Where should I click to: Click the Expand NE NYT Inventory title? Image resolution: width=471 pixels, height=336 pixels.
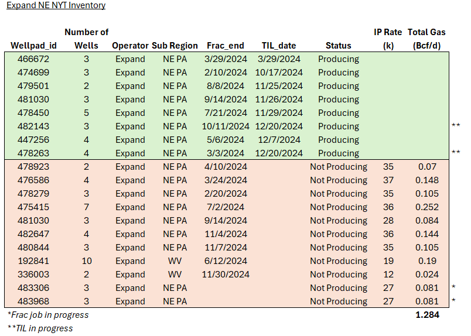coord(56,6)
